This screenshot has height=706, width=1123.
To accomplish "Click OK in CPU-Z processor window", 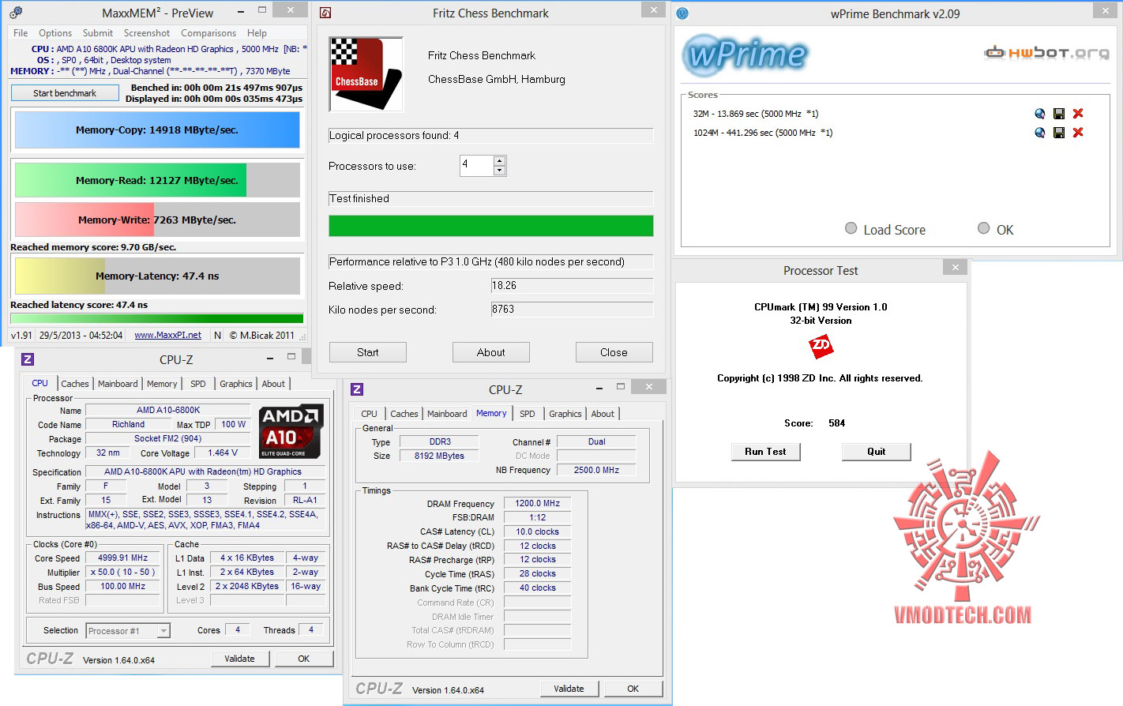I will [x=303, y=659].
